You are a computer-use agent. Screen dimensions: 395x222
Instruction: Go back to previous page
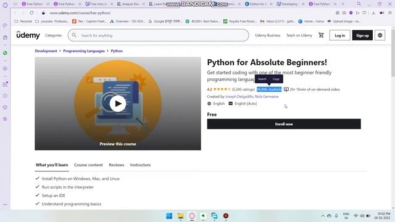(x=15, y=13)
